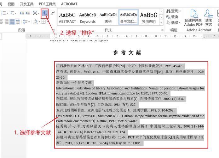Toggle show/hide paragraph marks
The width and height of the screenshot is (219, 158).
tap(53, 13)
